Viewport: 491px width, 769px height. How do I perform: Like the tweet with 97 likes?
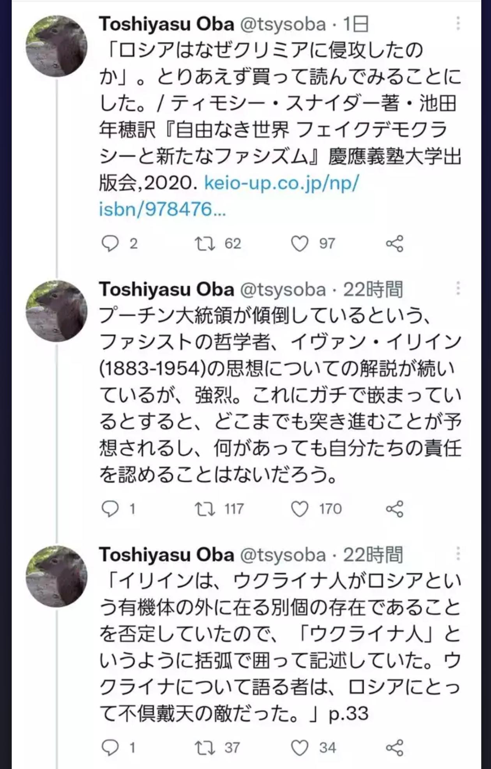pos(300,244)
